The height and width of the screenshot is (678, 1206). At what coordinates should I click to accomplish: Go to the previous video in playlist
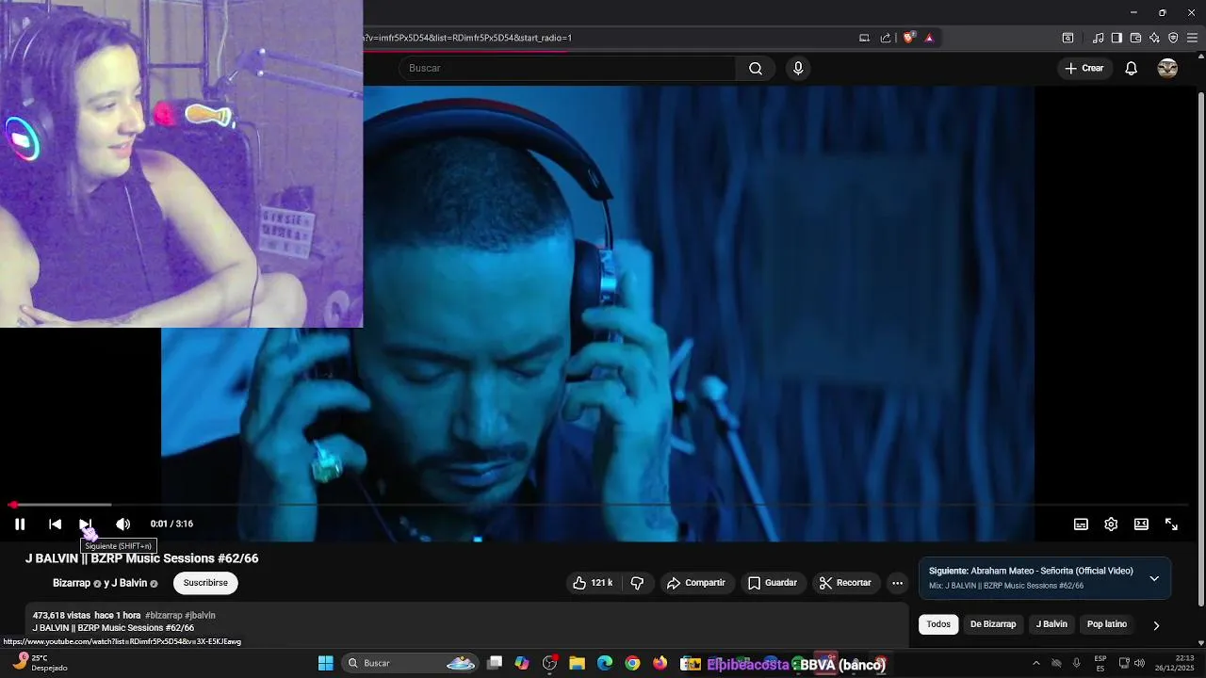pos(55,525)
